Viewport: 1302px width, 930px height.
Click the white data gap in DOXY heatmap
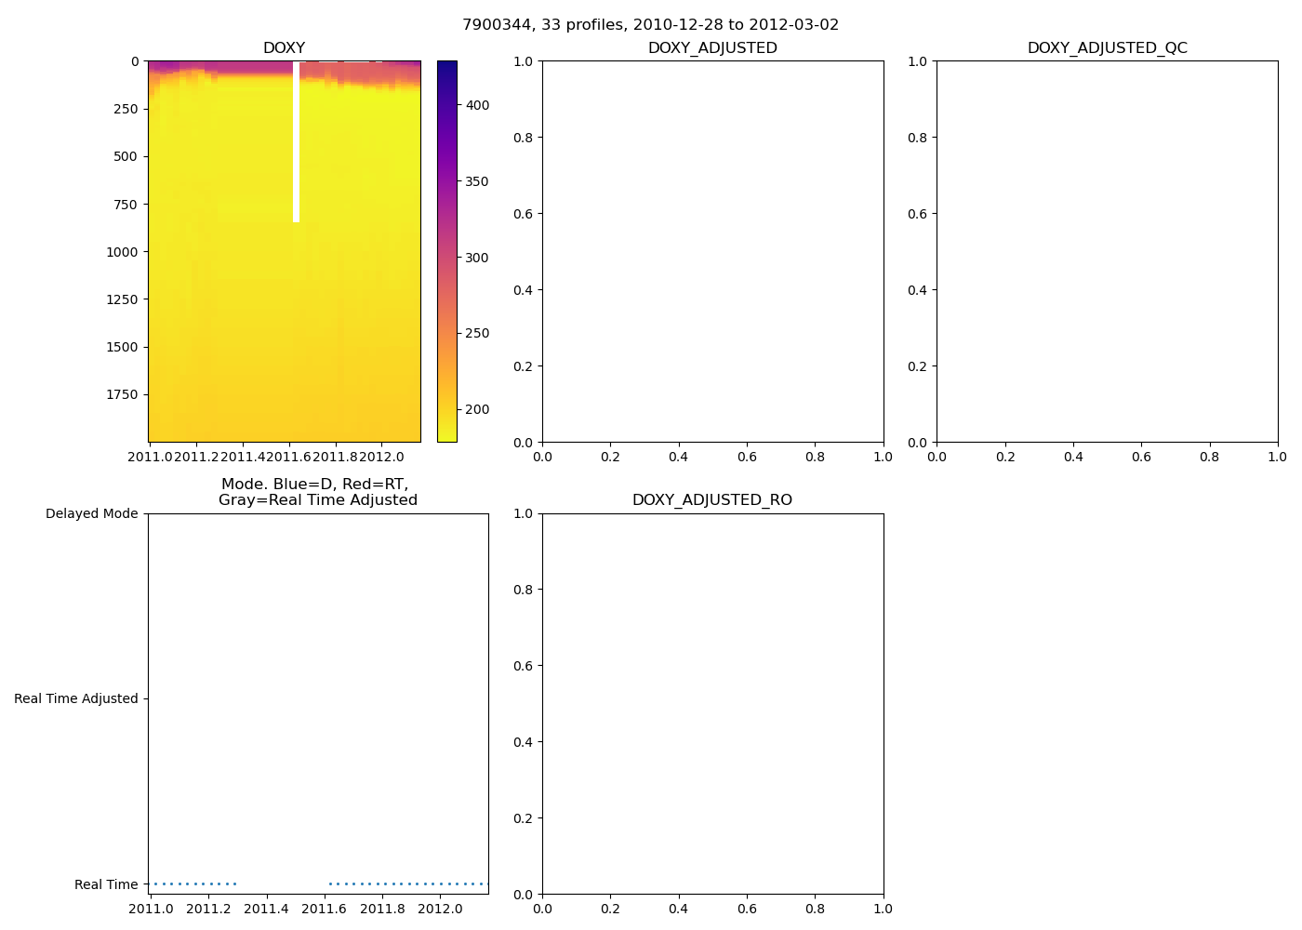pos(296,139)
